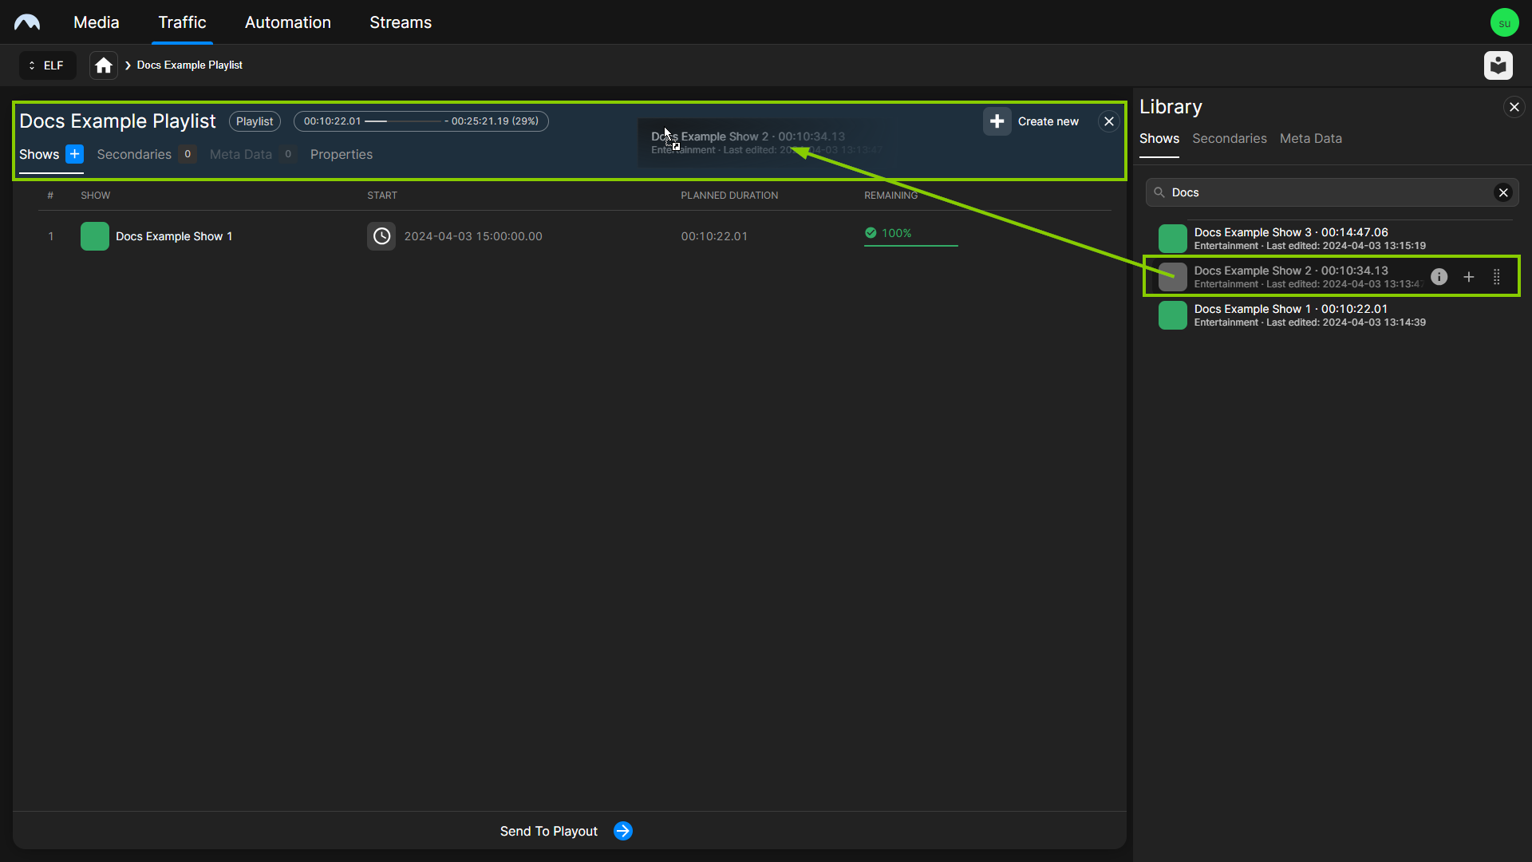Viewport: 1532px width, 862px height.
Task: Click green swatch of Docs Example Show 3
Action: tap(1172, 238)
